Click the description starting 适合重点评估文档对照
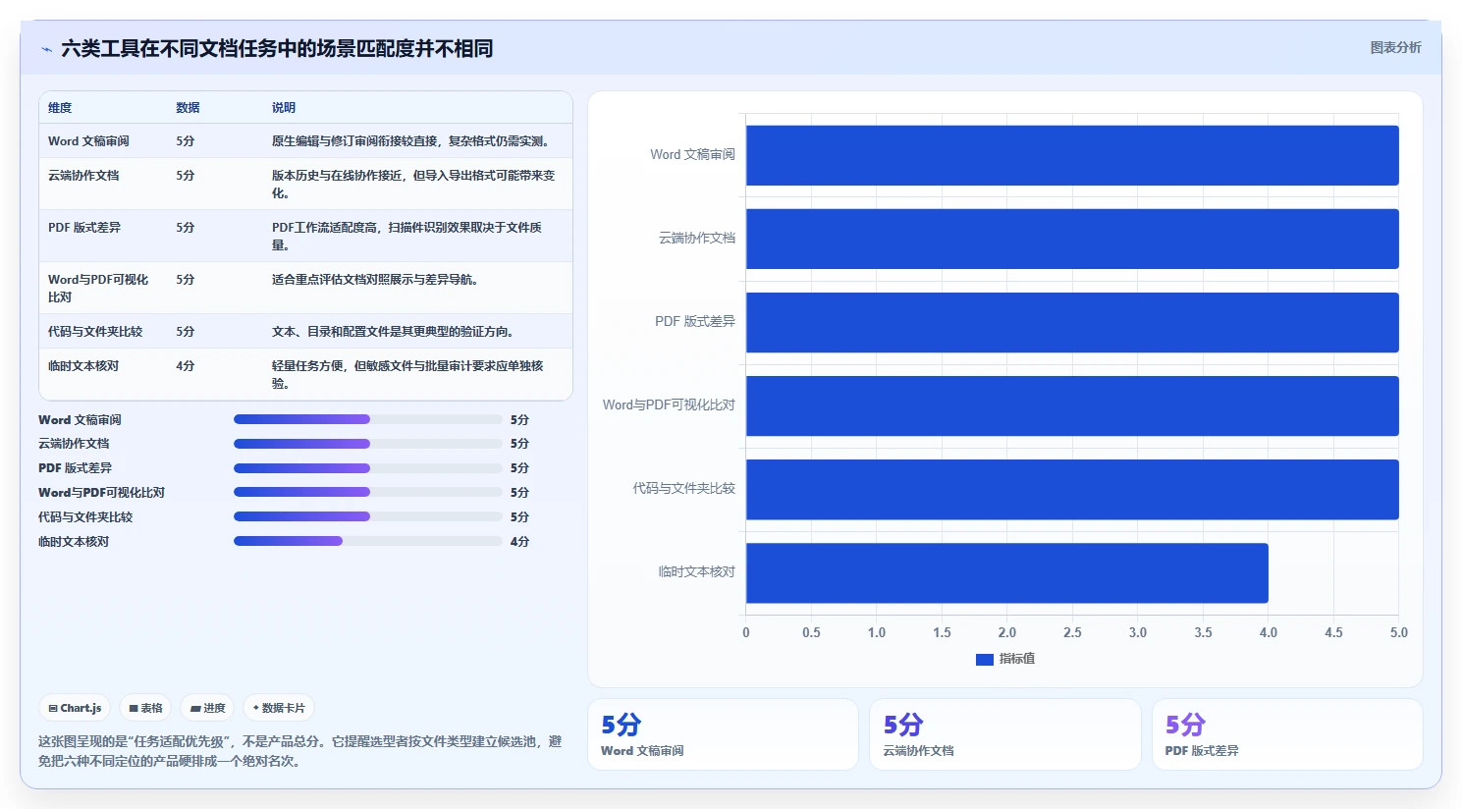 375,280
